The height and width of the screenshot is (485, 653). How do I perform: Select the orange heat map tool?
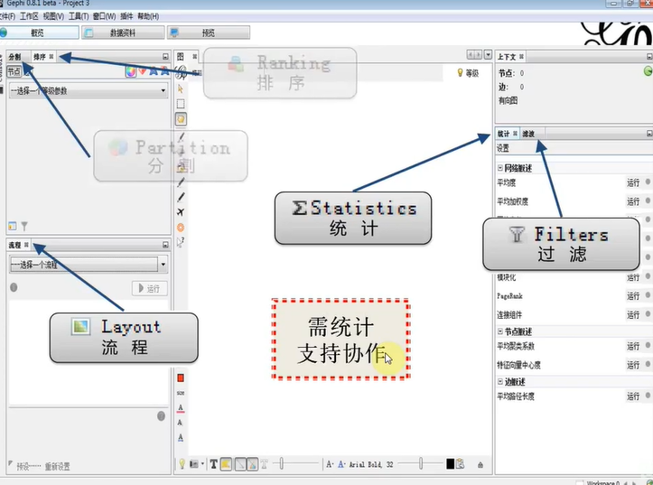[181, 228]
